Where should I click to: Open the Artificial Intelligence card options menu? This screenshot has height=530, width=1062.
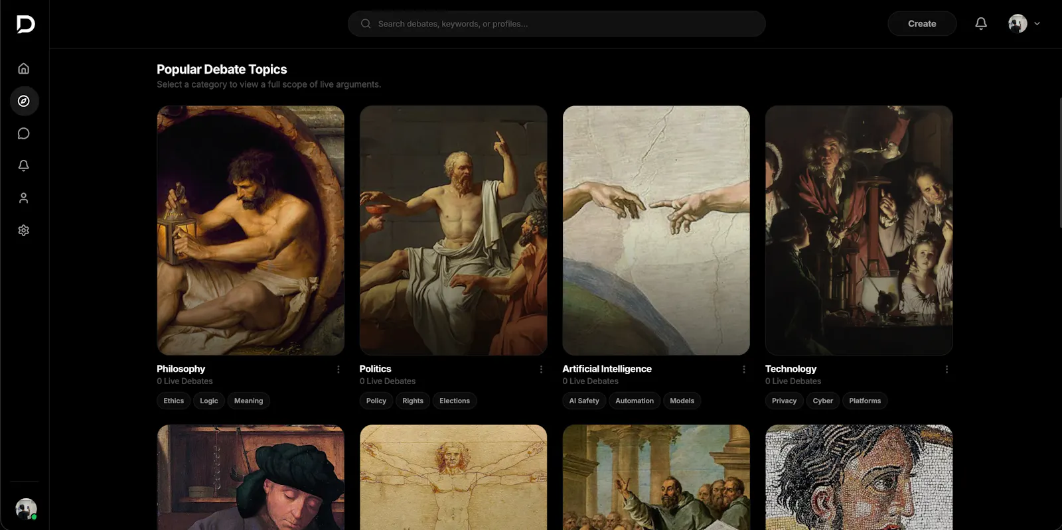[744, 369]
